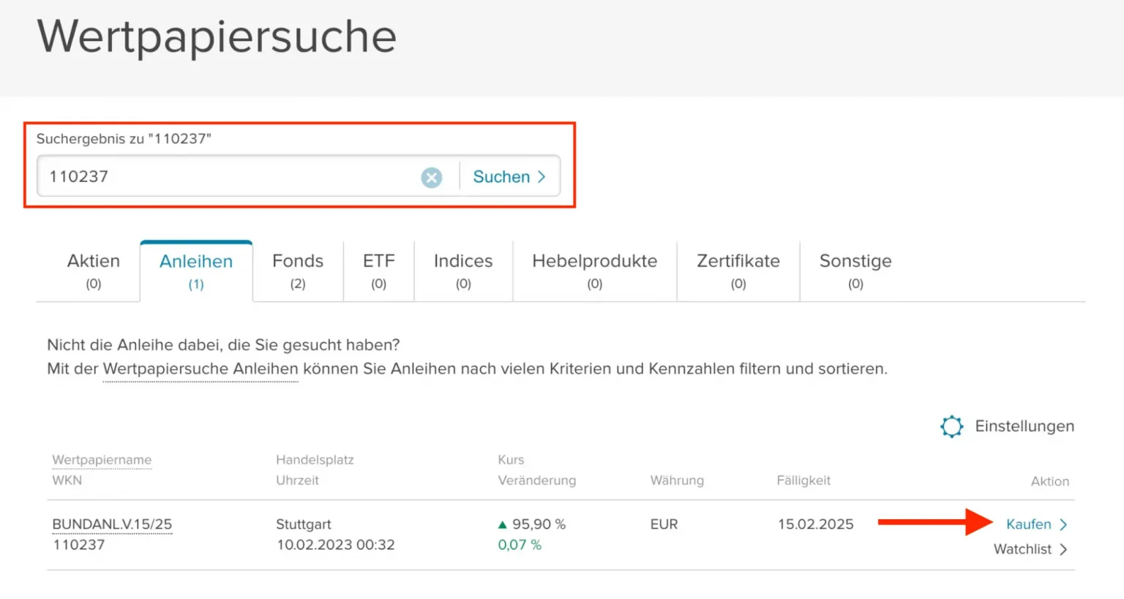Add the bond via Watchlist link

point(1022,549)
